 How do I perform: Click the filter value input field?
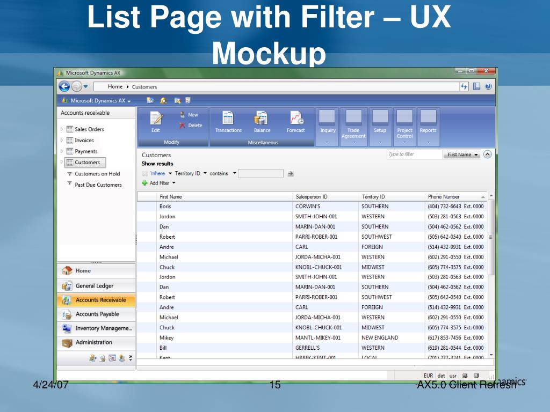(x=260, y=173)
